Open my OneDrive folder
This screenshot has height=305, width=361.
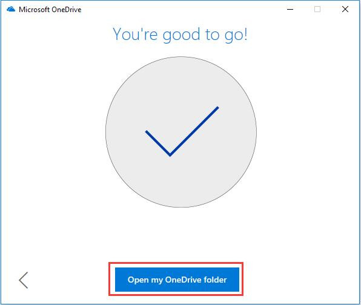177,280
